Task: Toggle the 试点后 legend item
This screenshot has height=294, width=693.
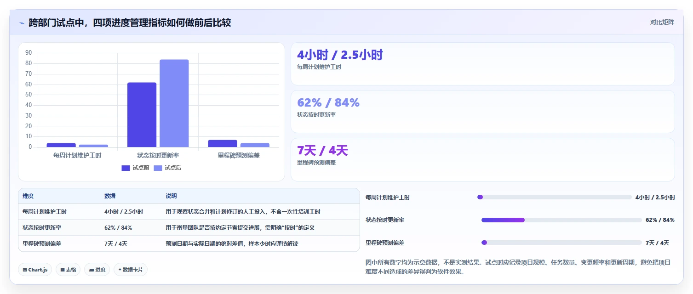Action: pos(167,168)
